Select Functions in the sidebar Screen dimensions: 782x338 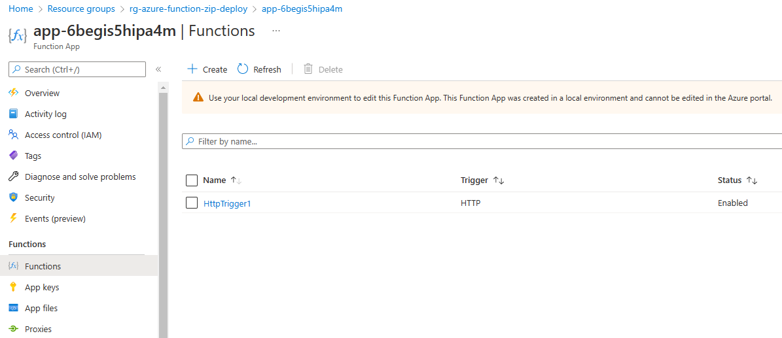point(79,266)
